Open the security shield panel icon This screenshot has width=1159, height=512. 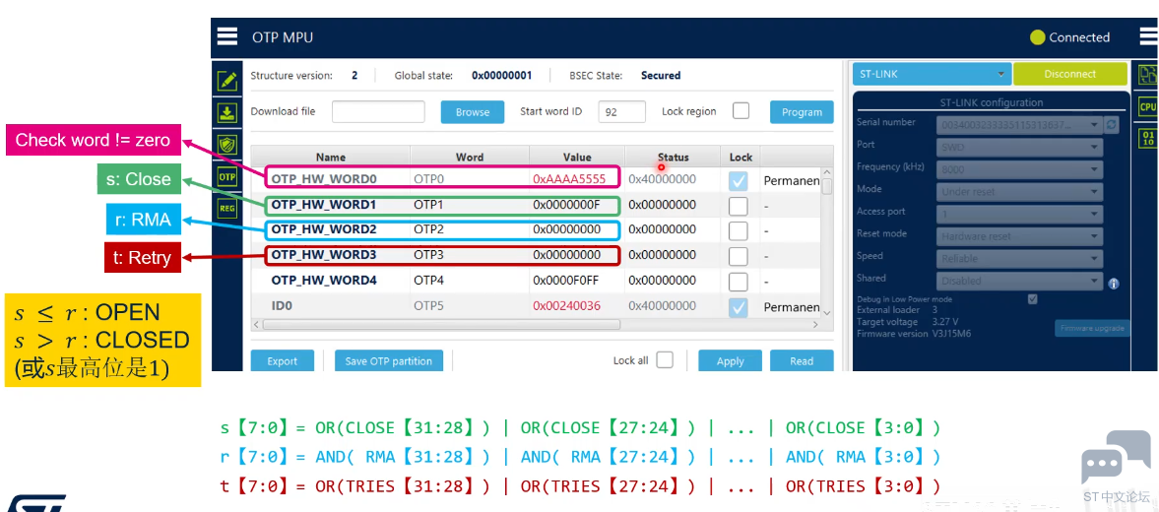[227, 145]
